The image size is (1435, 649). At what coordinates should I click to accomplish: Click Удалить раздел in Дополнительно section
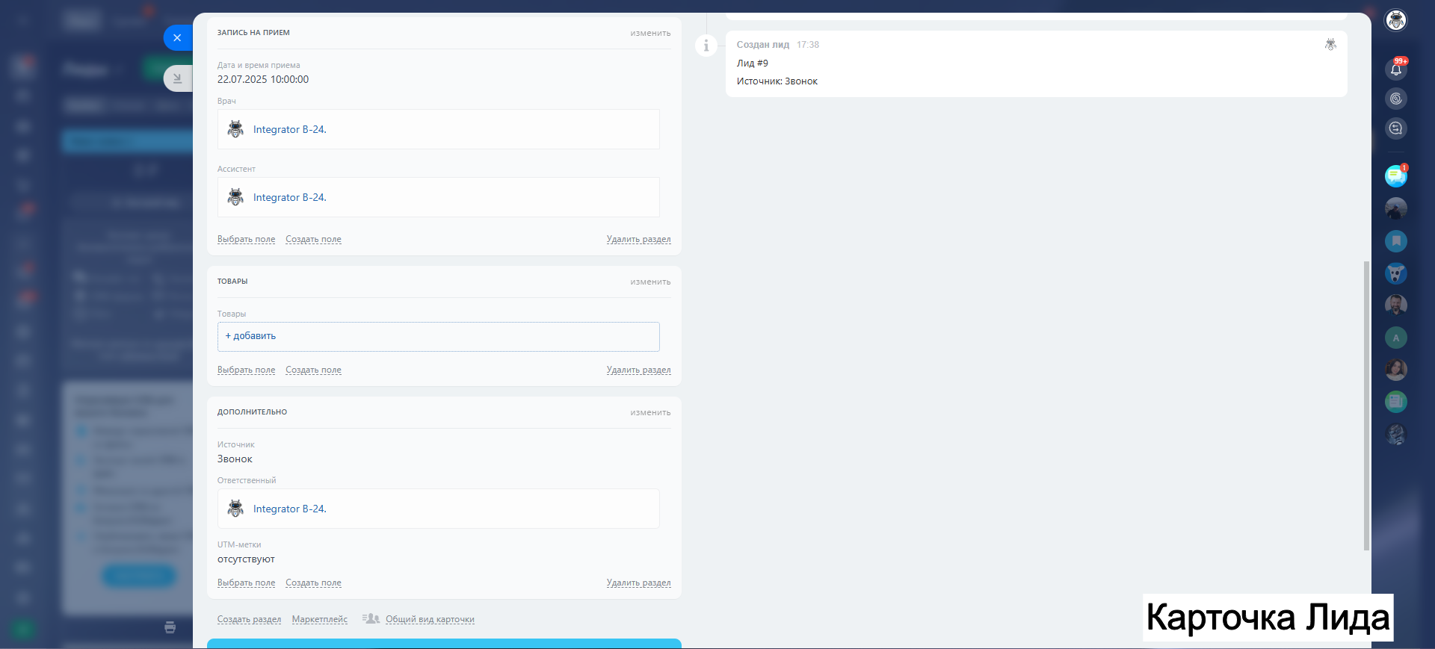coord(638,583)
